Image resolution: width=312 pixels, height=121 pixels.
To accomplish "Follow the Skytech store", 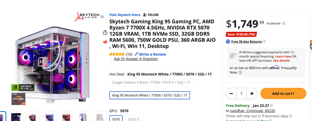I will tap(151, 15).
